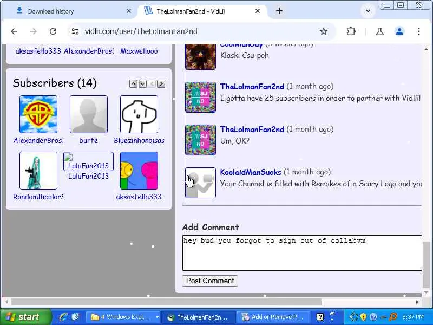Click the help question-mark taskbar icon
The width and height of the screenshot is (433, 325).
[x=320, y=317]
